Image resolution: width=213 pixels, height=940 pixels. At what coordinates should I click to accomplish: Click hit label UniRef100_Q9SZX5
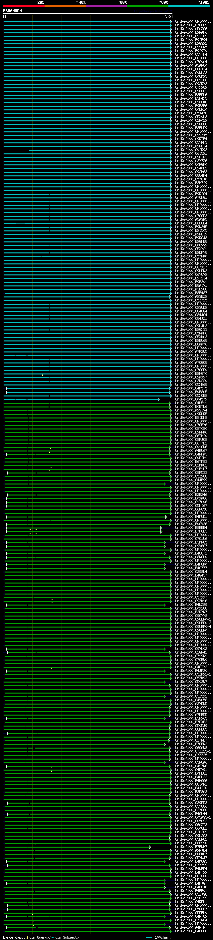pyautogui.click(x=191, y=135)
